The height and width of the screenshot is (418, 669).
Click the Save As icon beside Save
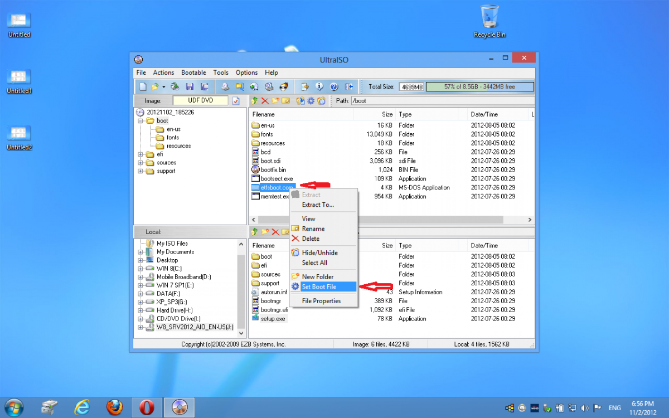coord(205,87)
